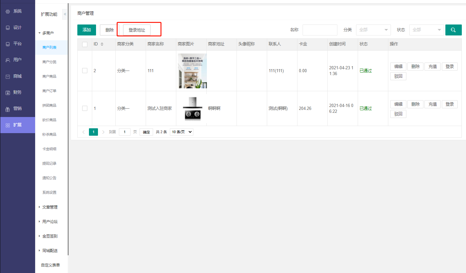466x273 pixels.
Task: Reject merchant 111 via 驳回
Action: point(398,76)
